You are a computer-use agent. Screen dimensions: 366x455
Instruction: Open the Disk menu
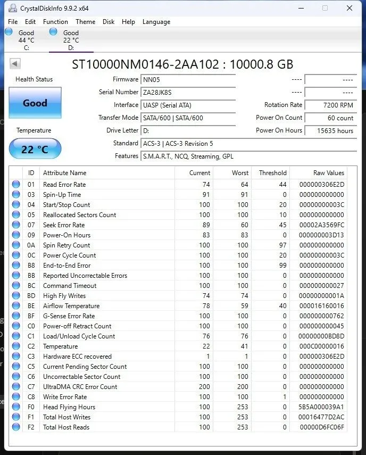coord(109,22)
